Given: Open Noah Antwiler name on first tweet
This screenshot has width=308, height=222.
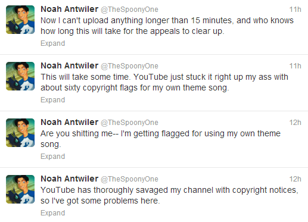Looking at the screenshot, I should (x=70, y=9).
